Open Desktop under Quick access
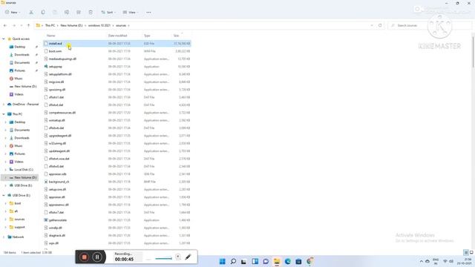This screenshot has height=267, width=475. point(20,47)
